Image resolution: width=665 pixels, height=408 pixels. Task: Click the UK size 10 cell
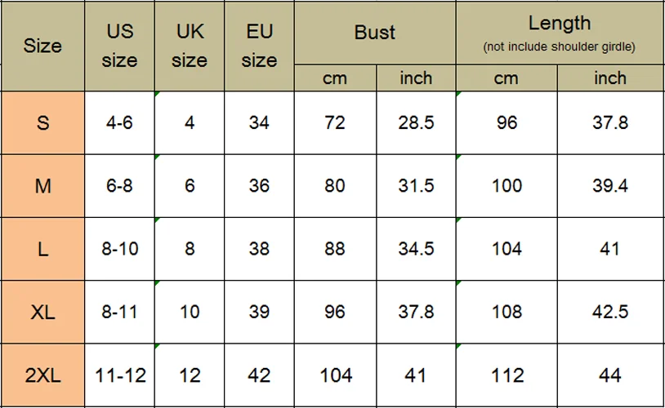pos(190,313)
